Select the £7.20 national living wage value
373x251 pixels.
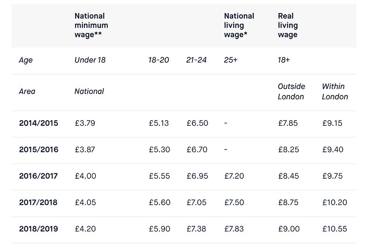(x=234, y=176)
